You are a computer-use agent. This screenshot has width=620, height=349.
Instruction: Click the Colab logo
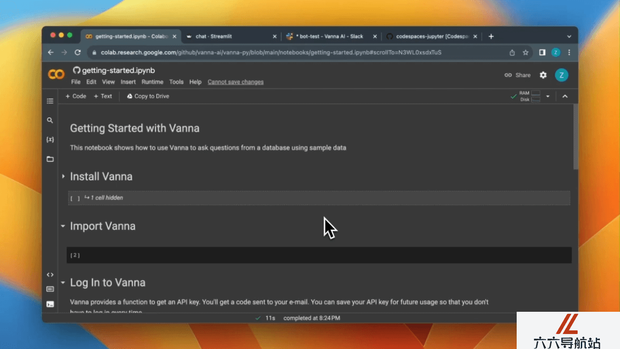pyautogui.click(x=56, y=75)
